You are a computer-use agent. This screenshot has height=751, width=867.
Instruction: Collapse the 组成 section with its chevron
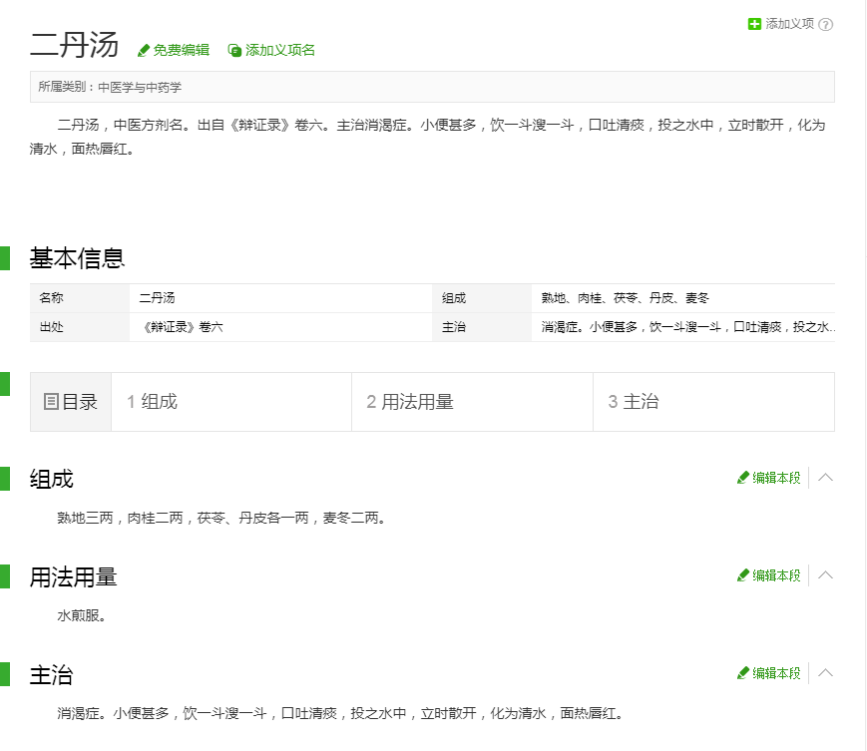coord(825,478)
